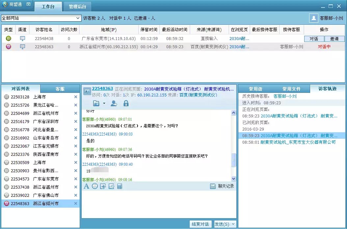Click the screenshot scissors icon
This screenshot has width=347, height=229.
(103, 186)
